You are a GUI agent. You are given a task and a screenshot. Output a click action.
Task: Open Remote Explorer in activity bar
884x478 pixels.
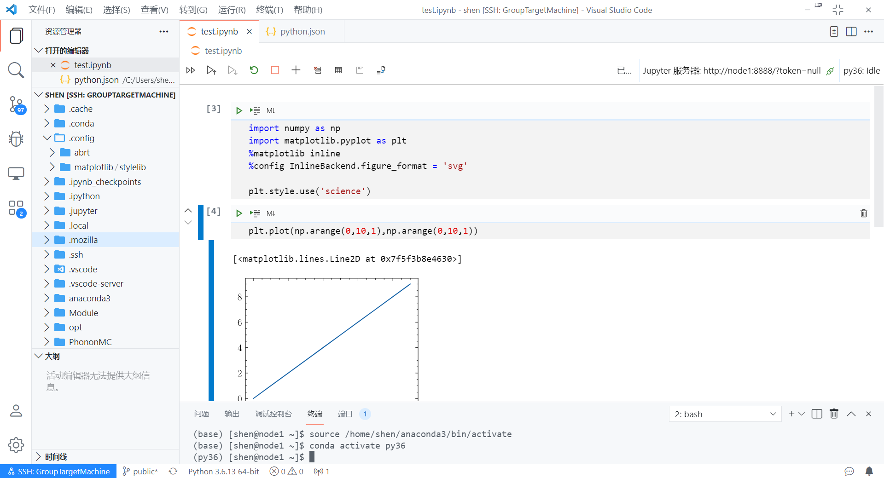point(16,173)
